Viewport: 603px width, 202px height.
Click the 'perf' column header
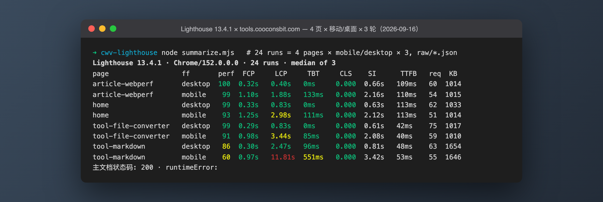tap(226, 74)
